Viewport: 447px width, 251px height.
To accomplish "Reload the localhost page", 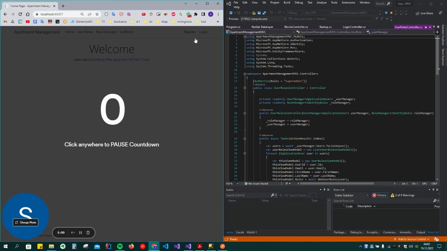I will [20, 14].
